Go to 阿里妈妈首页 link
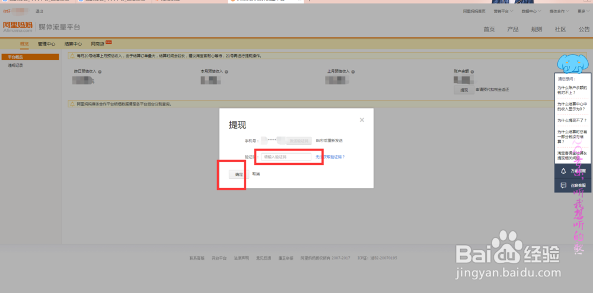This screenshot has height=293, width=593. click(x=474, y=11)
